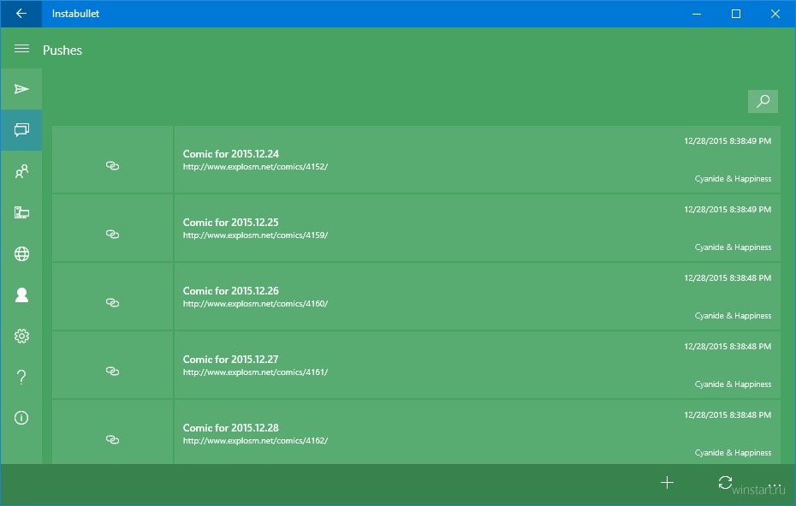Open the more options ellipsis
796x506 pixels.
[x=774, y=485]
